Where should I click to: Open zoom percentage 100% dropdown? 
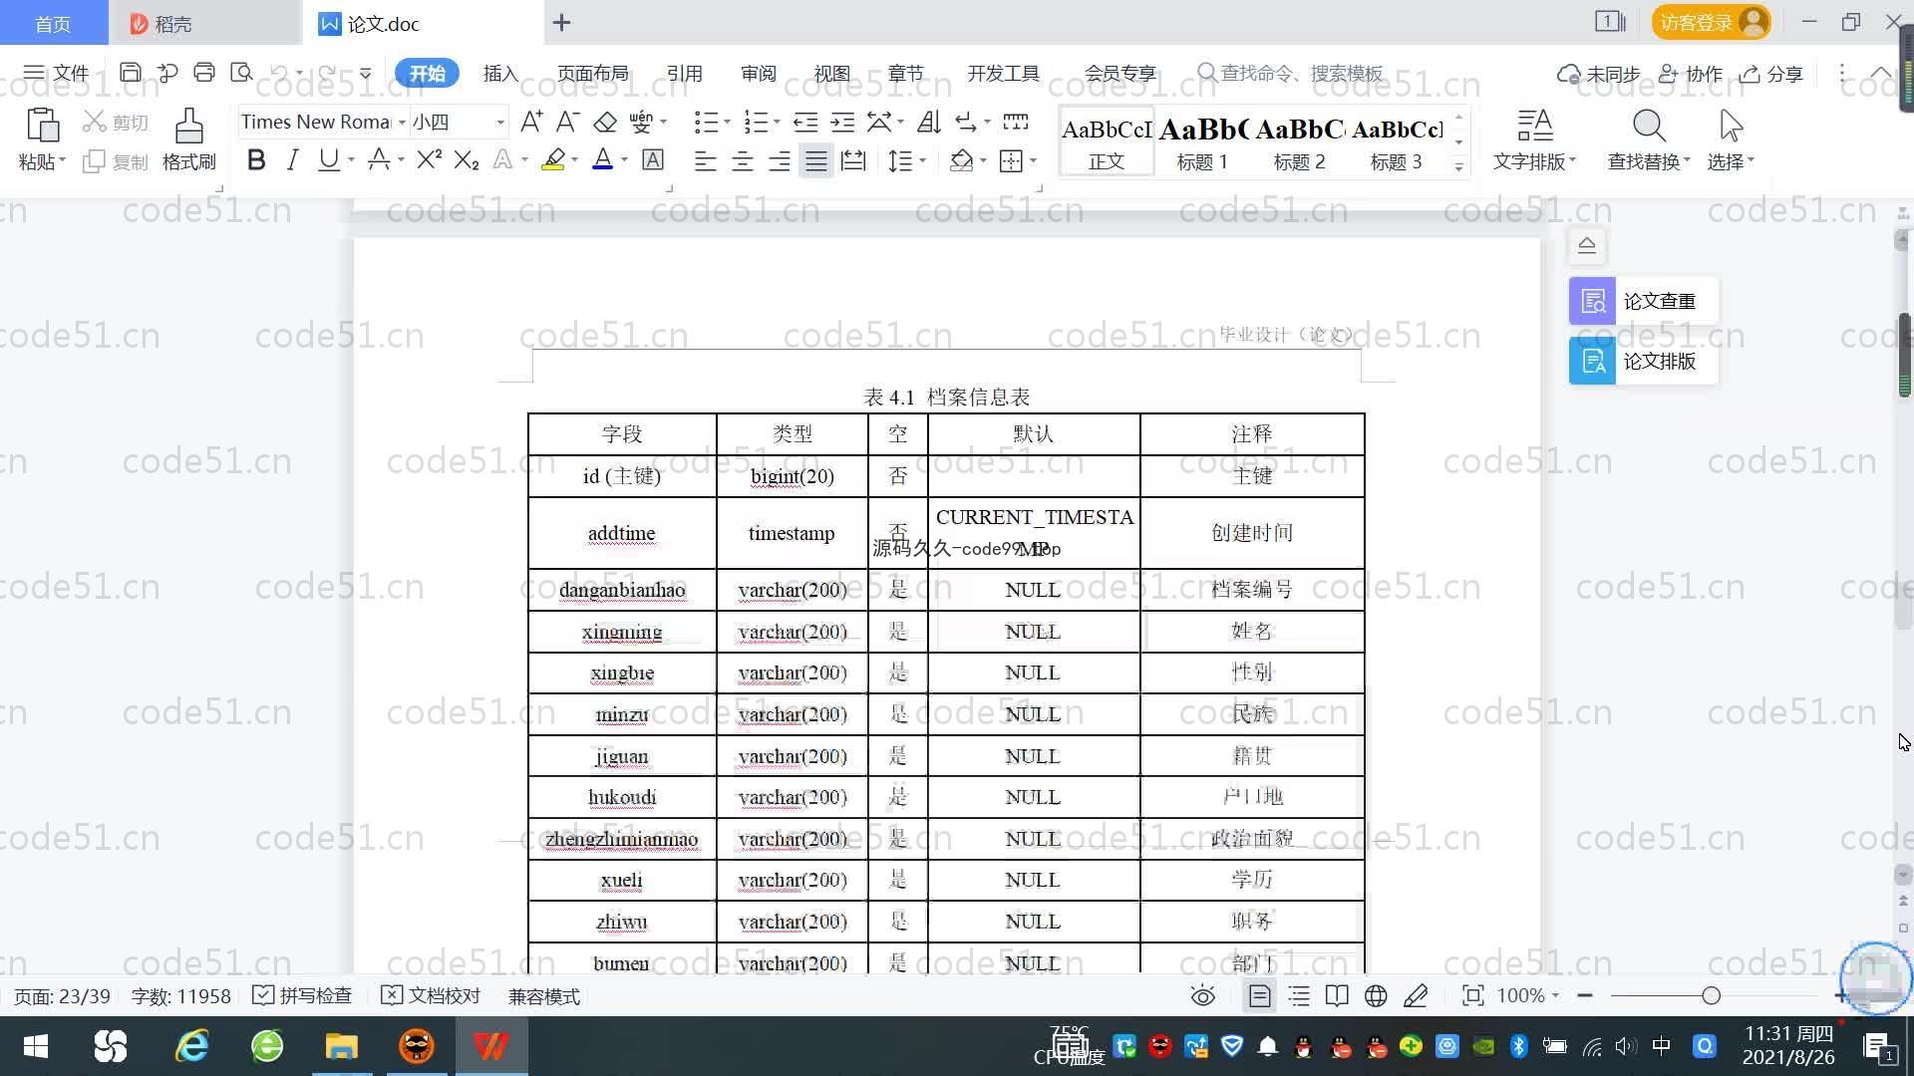pyautogui.click(x=1528, y=996)
